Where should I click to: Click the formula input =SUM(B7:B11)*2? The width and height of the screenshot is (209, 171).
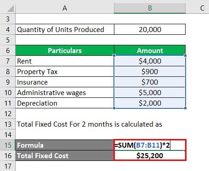(150, 145)
